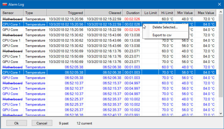
Task: Sort by the Triggered column header
Action: [x=66, y=13]
